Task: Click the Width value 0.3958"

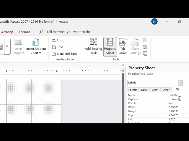Action: click(x=178, y=107)
